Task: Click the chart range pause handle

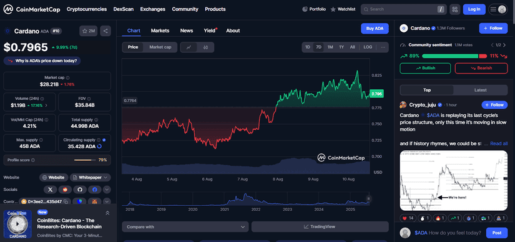Action: (x=368, y=198)
